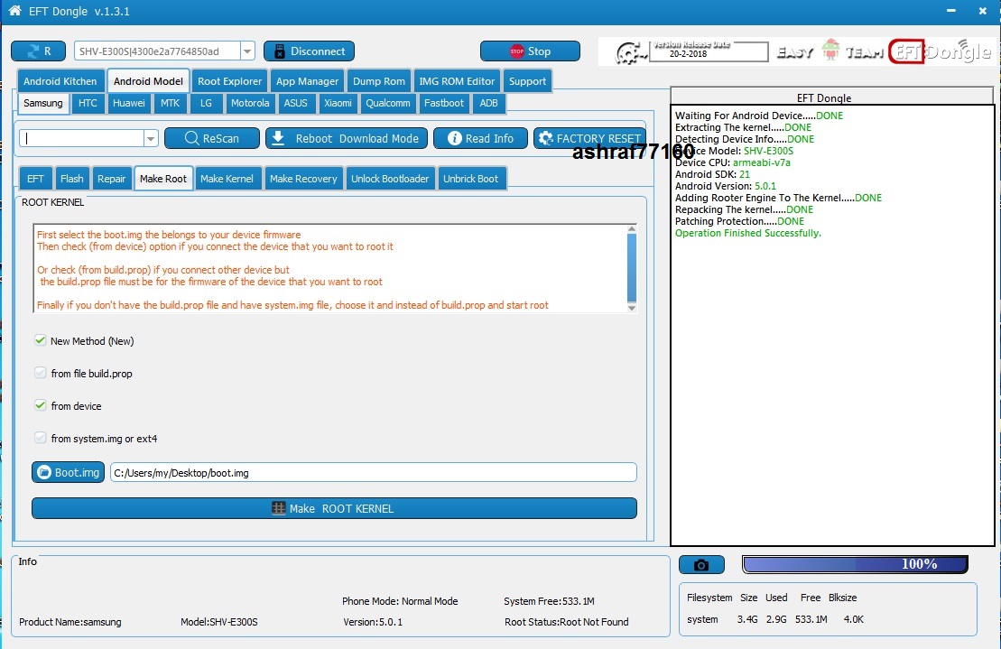This screenshot has height=649, width=1001.
Task: Click the 100% progress bar
Action: pos(855,564)
